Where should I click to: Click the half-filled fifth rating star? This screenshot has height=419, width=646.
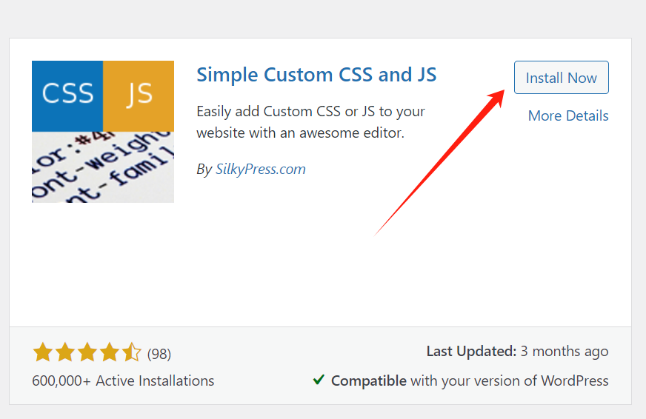coord(131,353)
